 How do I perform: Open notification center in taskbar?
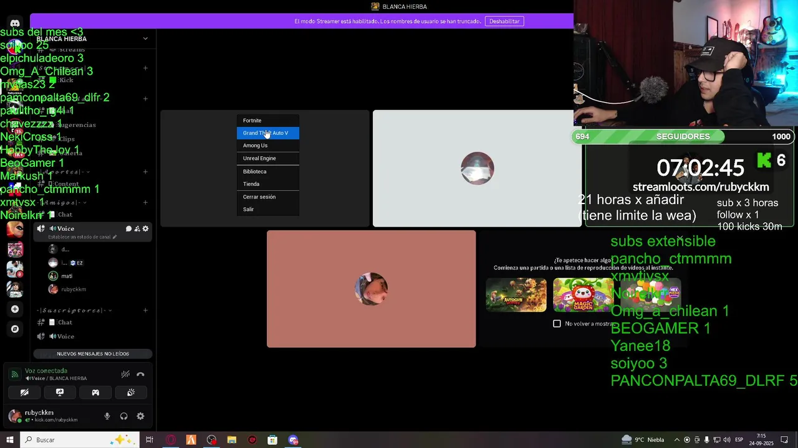point(785,440)
